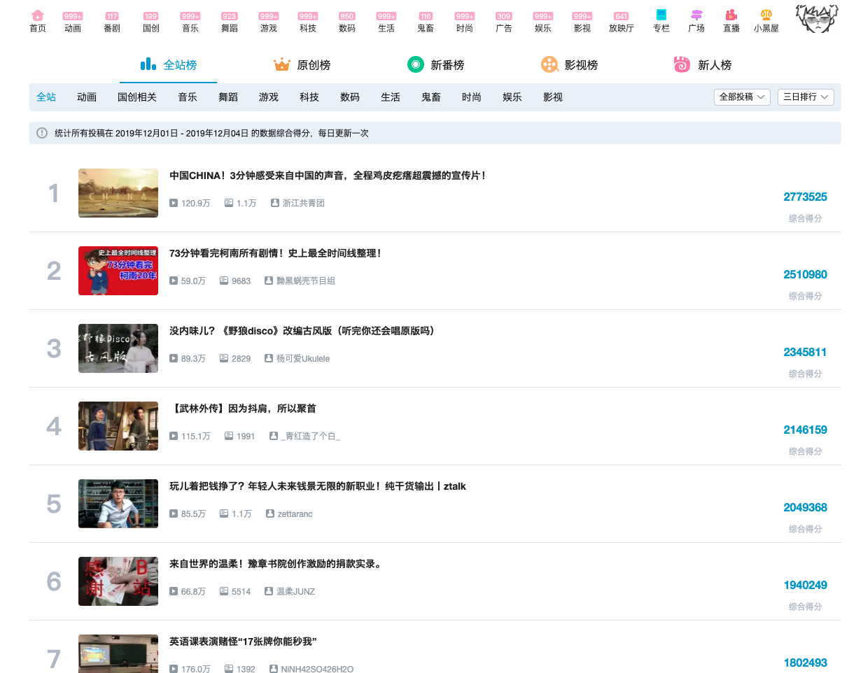Screen dimensions: 856x673
Task: Click the green 新番榜 icon
Action: coord(416,65)
